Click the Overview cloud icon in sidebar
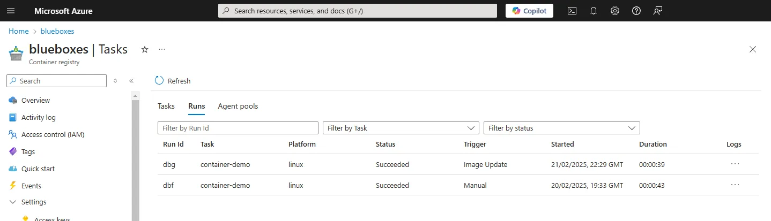This screenshot has width=771, height=221. click(x=13, y=100)
